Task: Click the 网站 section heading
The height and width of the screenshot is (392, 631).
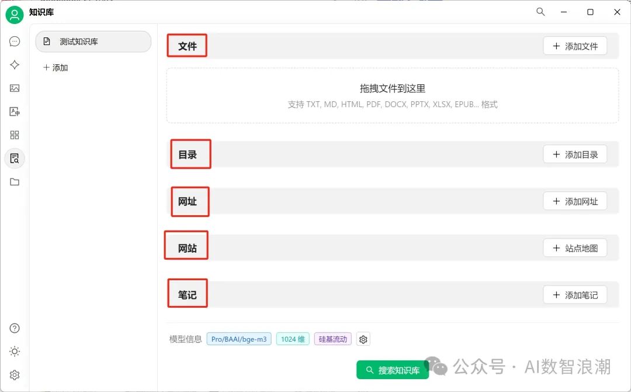Action: 188,248
